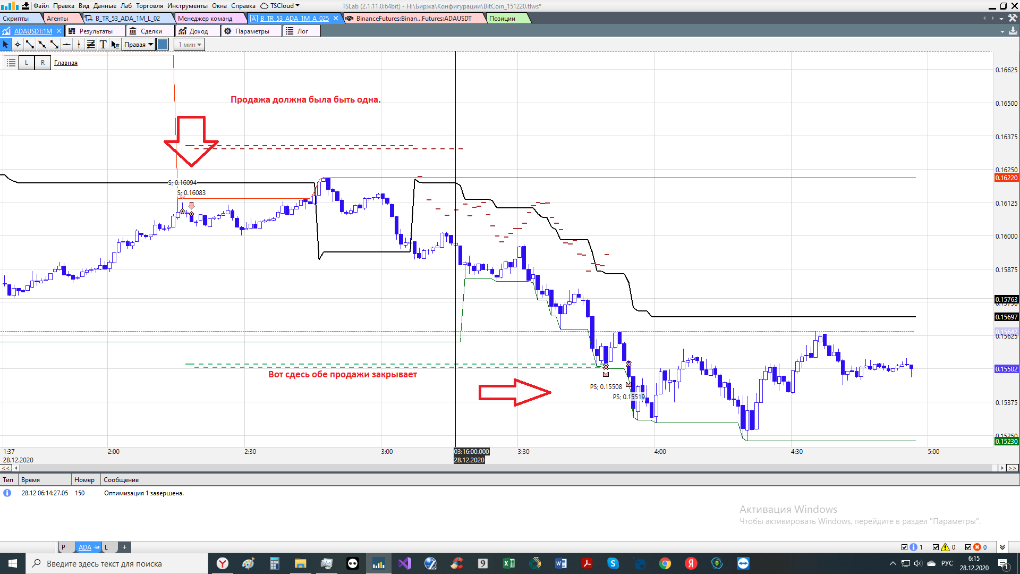Select the horizontal line drawing tool
Screen dimensions: 1020x574
tap(66, 45)
